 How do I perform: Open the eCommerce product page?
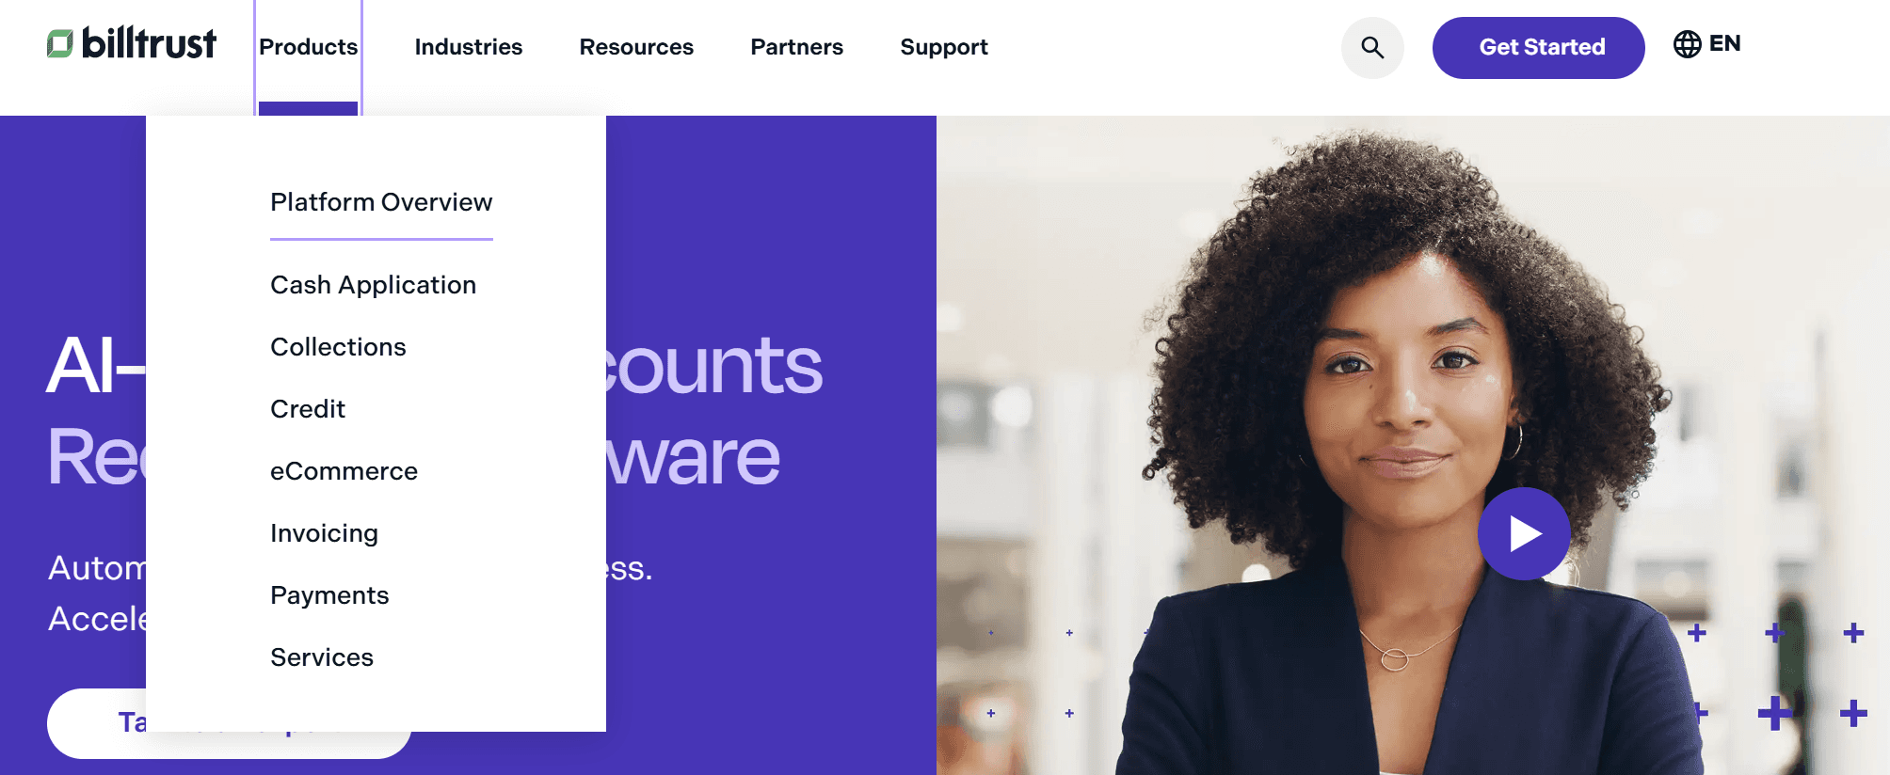(344, 471)
